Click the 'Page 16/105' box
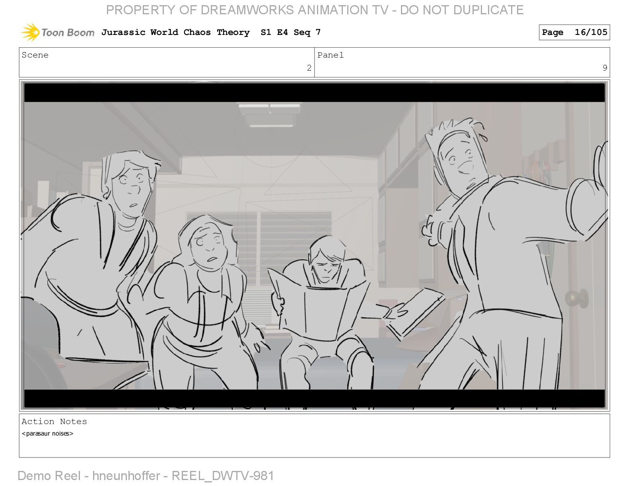The width and height of the screenshot is (630, 486). [574, 32]
